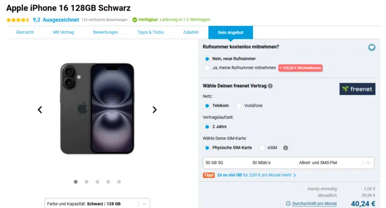Image resolution: width=386 pixels, height=208 pixels.
Task: Choose Vodafone as network
Action: 239,106
